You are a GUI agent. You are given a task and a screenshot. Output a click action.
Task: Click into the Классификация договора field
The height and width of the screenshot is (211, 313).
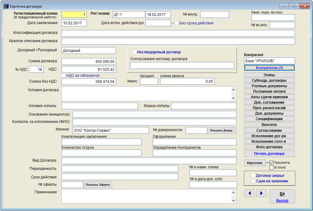point(178,33)
